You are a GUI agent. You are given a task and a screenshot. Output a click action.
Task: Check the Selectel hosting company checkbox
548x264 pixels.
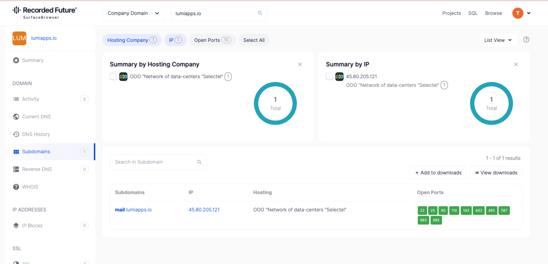pos(113,77)
